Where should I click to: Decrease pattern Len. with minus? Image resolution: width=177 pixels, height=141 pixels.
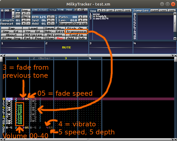pyautogui.click(x=85, y=20)
